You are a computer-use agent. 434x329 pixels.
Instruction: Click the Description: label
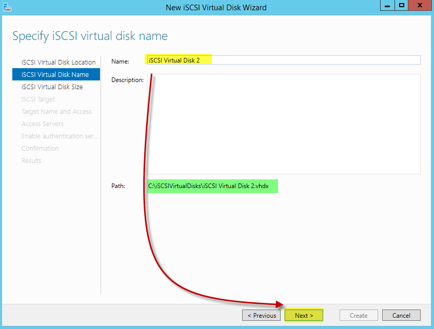[127, 80]
